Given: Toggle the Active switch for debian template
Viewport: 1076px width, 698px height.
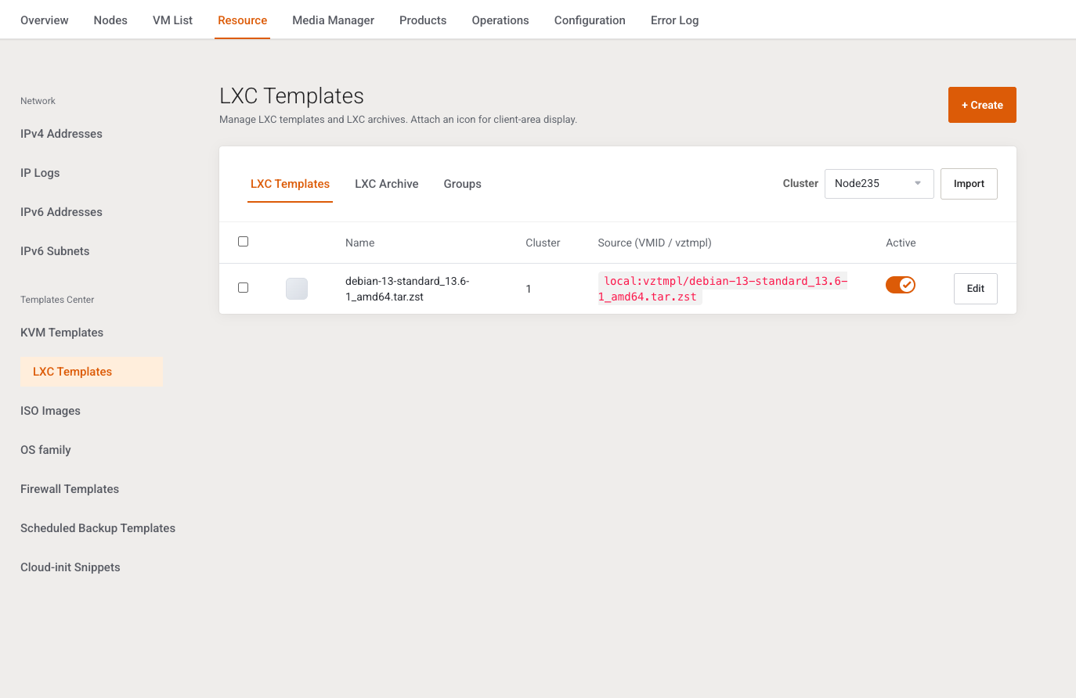Looking at the screenshot, I should (901, 285).
